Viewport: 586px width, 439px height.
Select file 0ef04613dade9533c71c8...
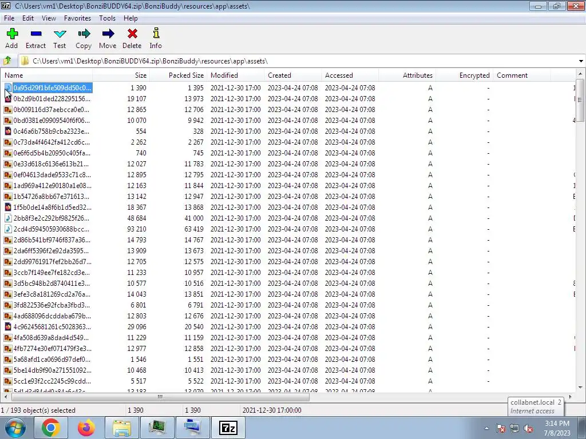click(x=52, y=174)
